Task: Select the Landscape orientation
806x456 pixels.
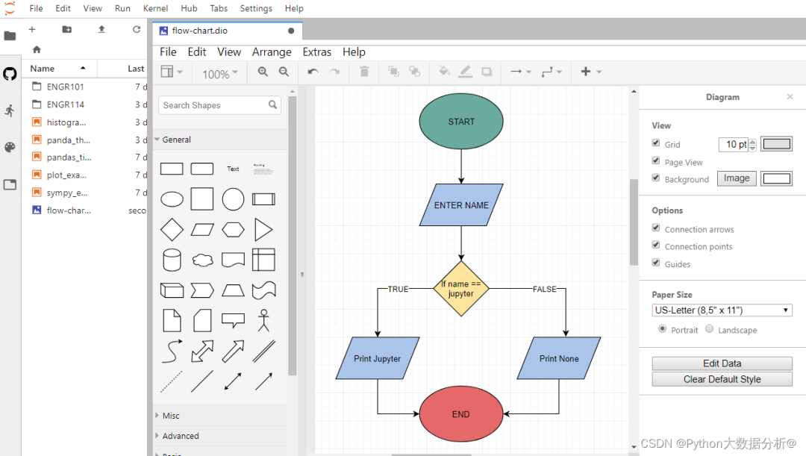Action: click(x=710, y=329)
